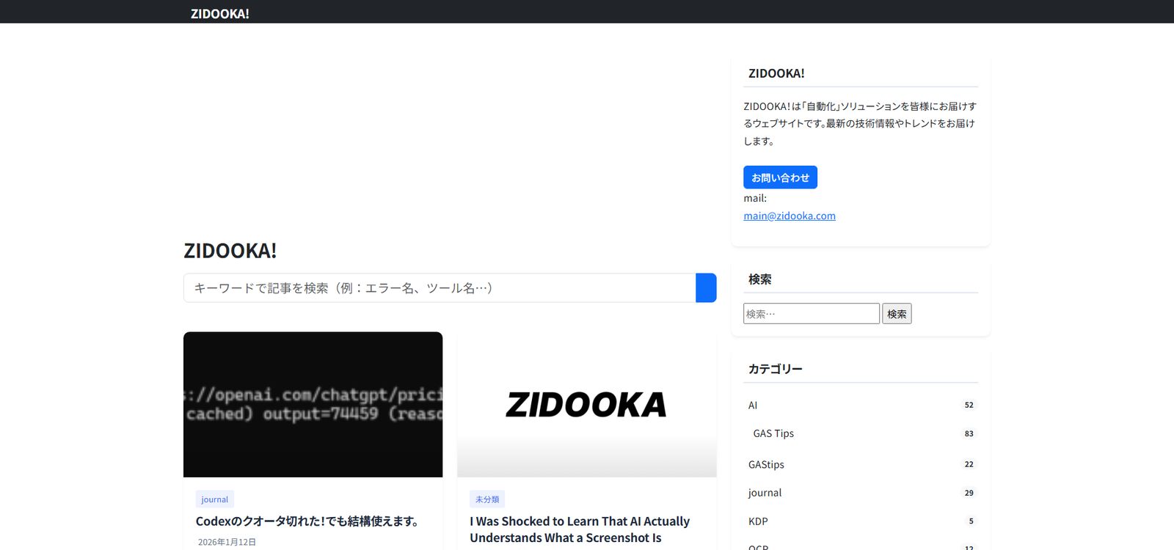Open the AI category
This screenshot has width=1174, height=550.
(x=753, y=406)
